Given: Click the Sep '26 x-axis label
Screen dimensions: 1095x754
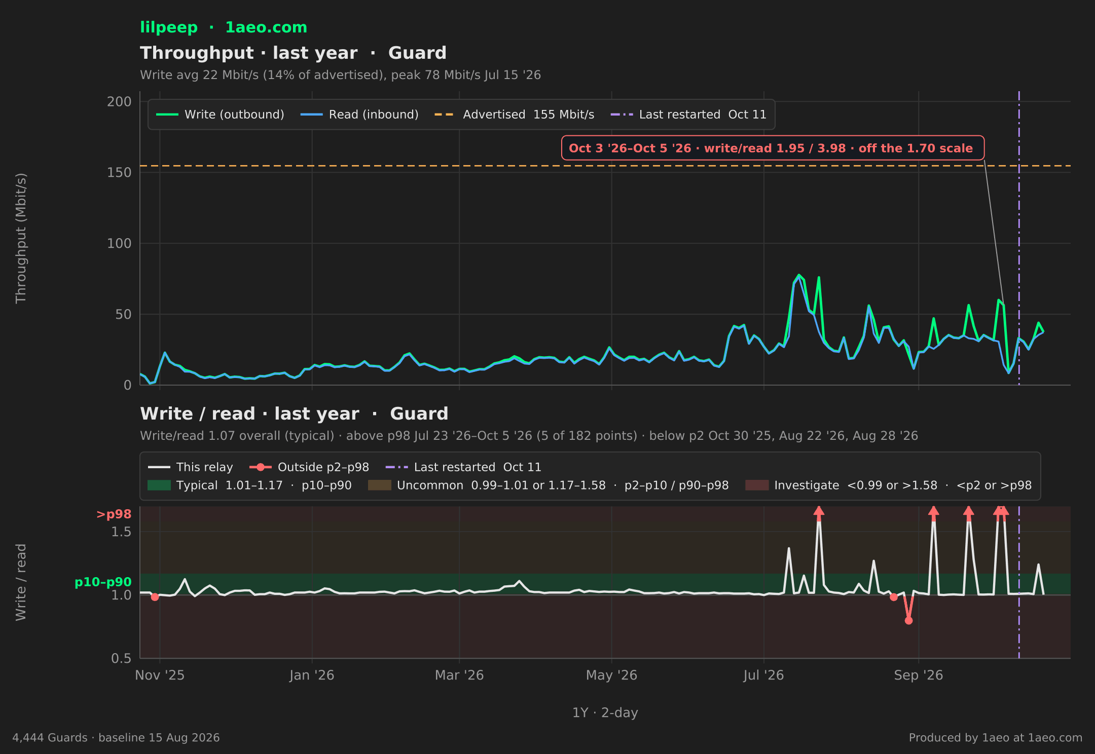Looking at the screenshot, I should pyautogui.click(x=919, y=675).
